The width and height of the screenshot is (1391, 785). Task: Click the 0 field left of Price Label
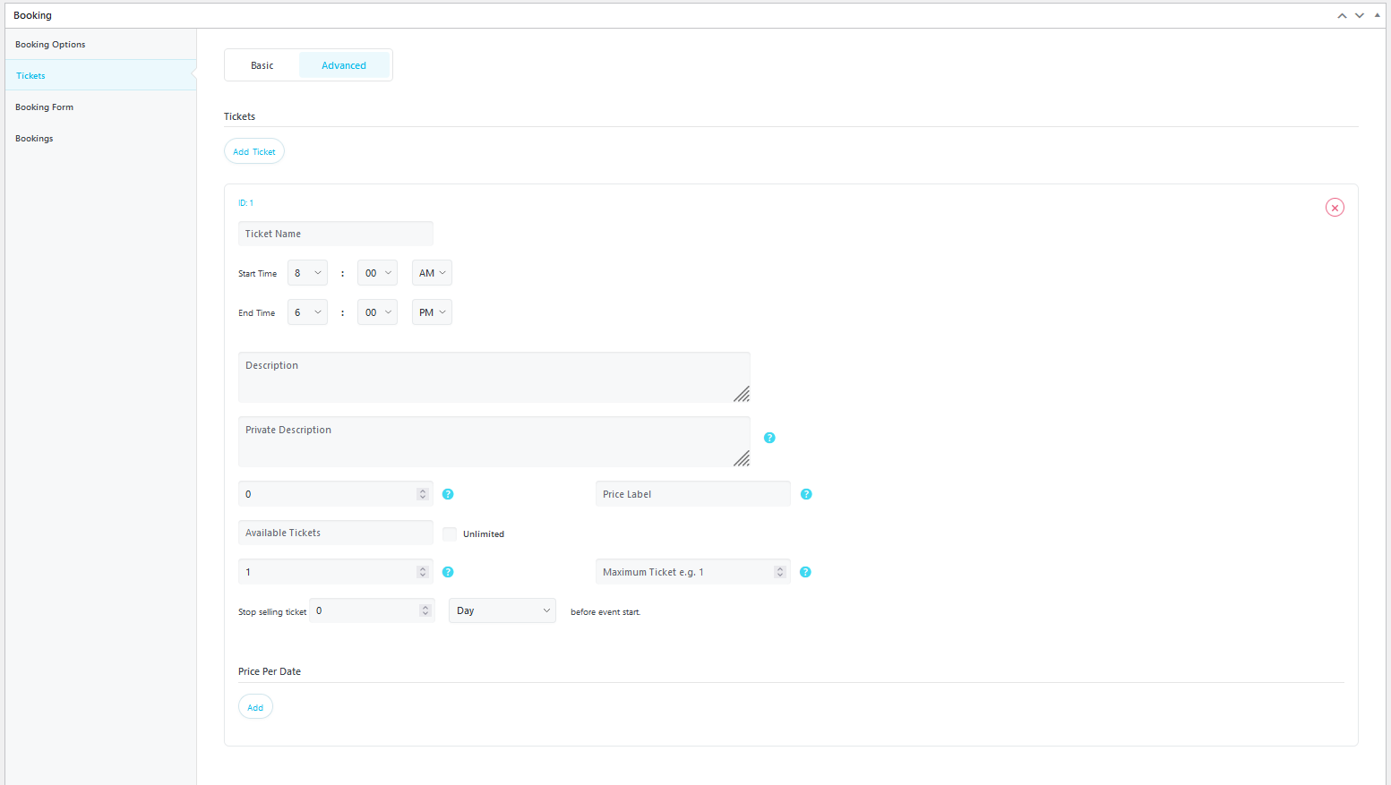coord(336,494)
